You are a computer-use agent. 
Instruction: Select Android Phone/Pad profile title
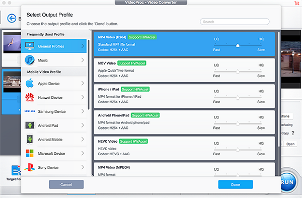point(113,115)
